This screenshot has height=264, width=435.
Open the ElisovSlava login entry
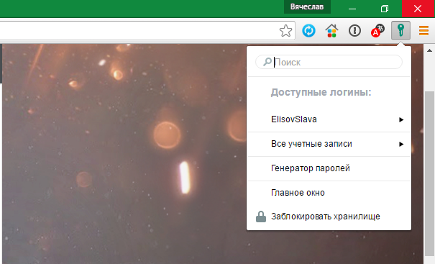pyautogui.click(x=329, y=119)
